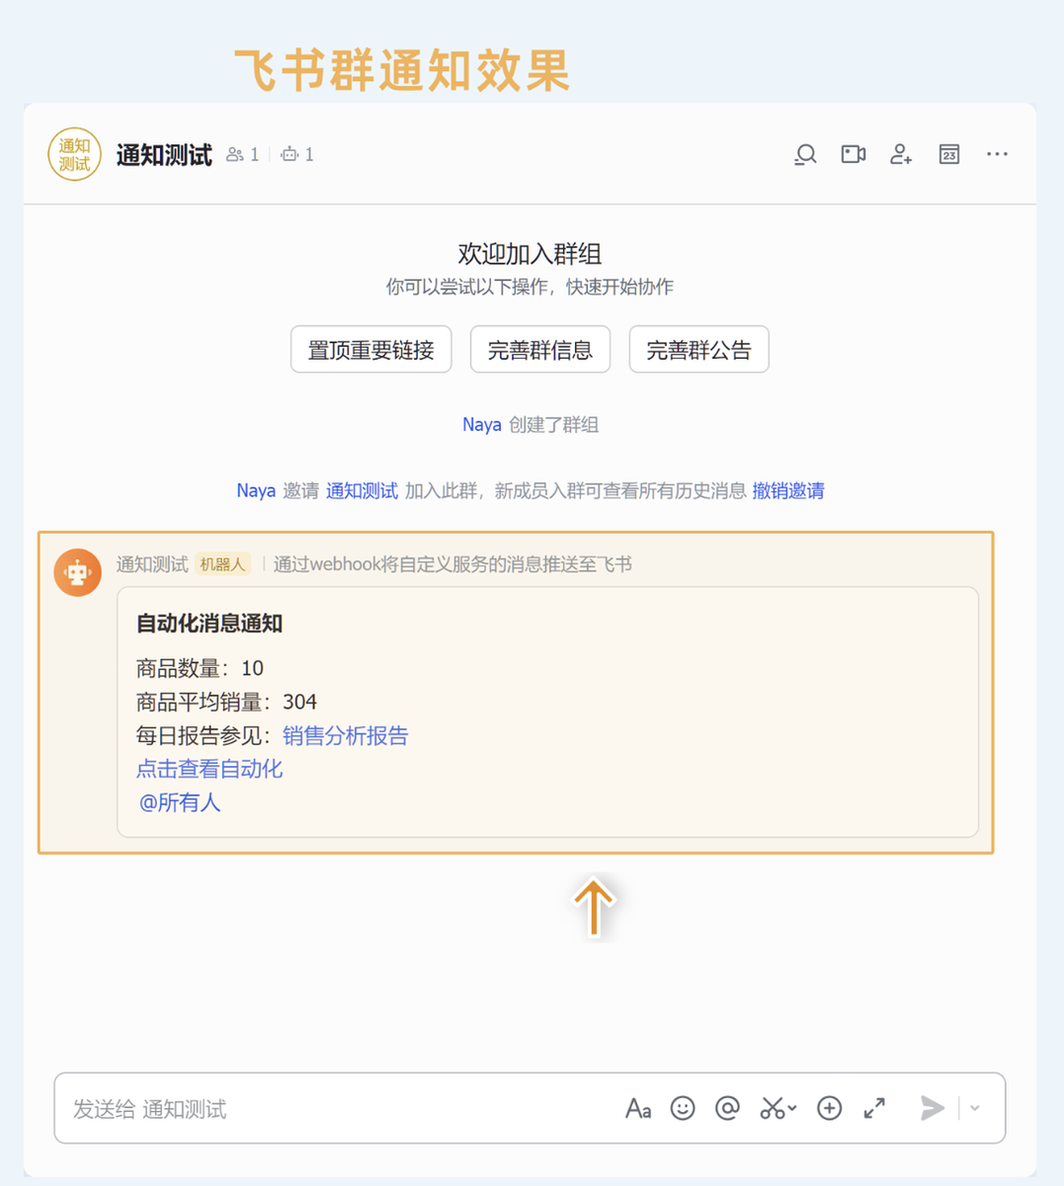Open the plus attachments menu
Screen dimensions: 1064x1186
tap(829, 1109)
